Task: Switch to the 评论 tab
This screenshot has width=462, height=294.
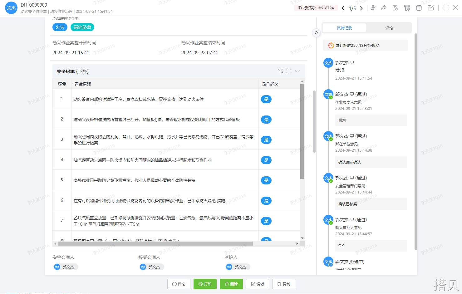Action: [x=389, y=28]
